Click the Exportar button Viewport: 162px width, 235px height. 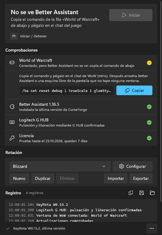tap(141, 178)
